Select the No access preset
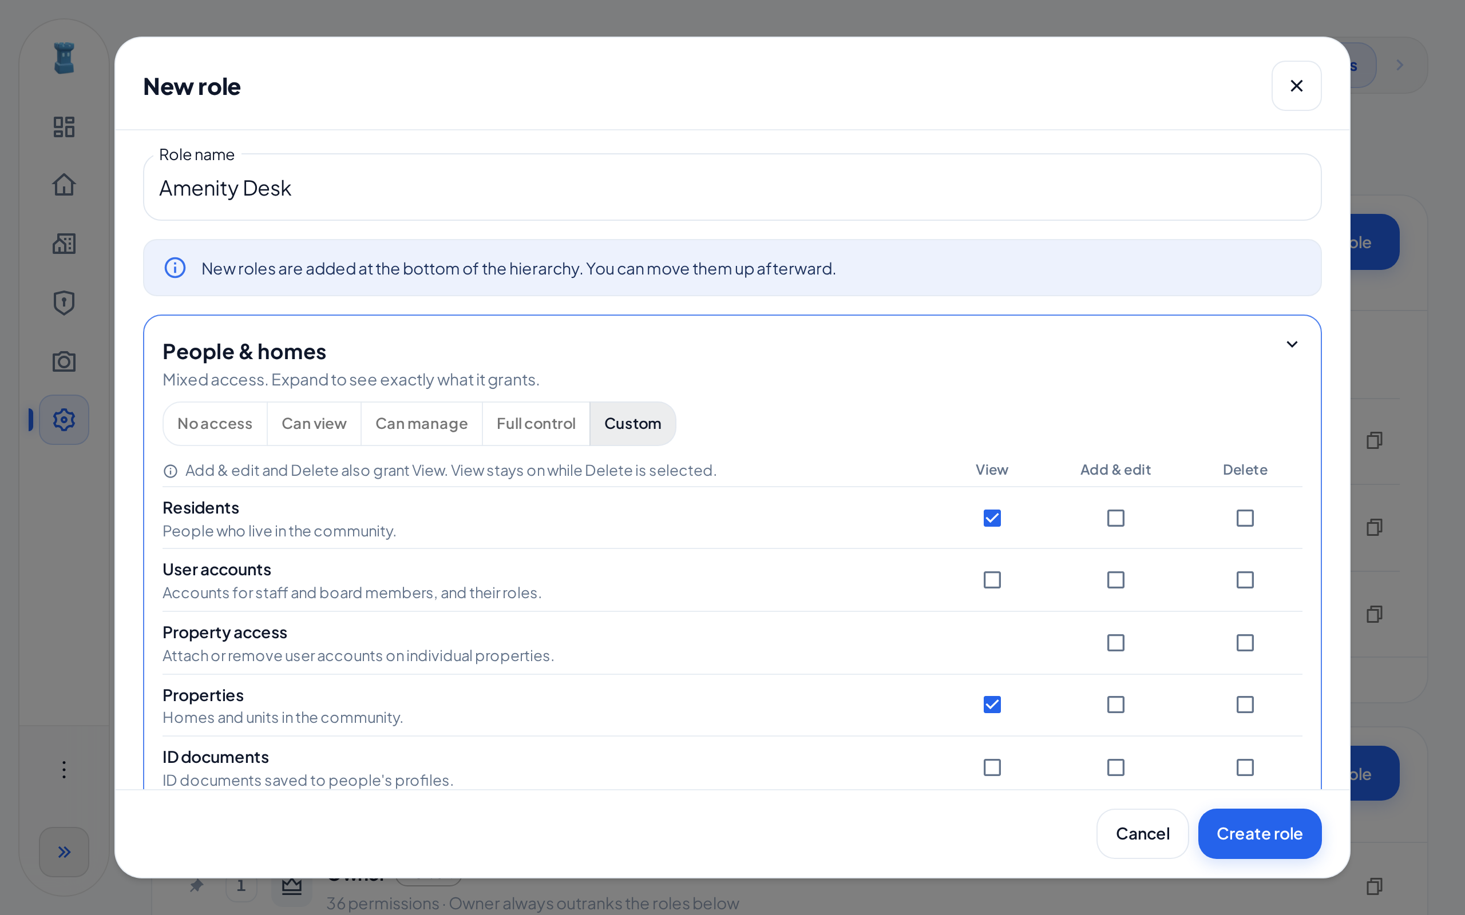This screenshot has height=915, width=1465. 215,424
